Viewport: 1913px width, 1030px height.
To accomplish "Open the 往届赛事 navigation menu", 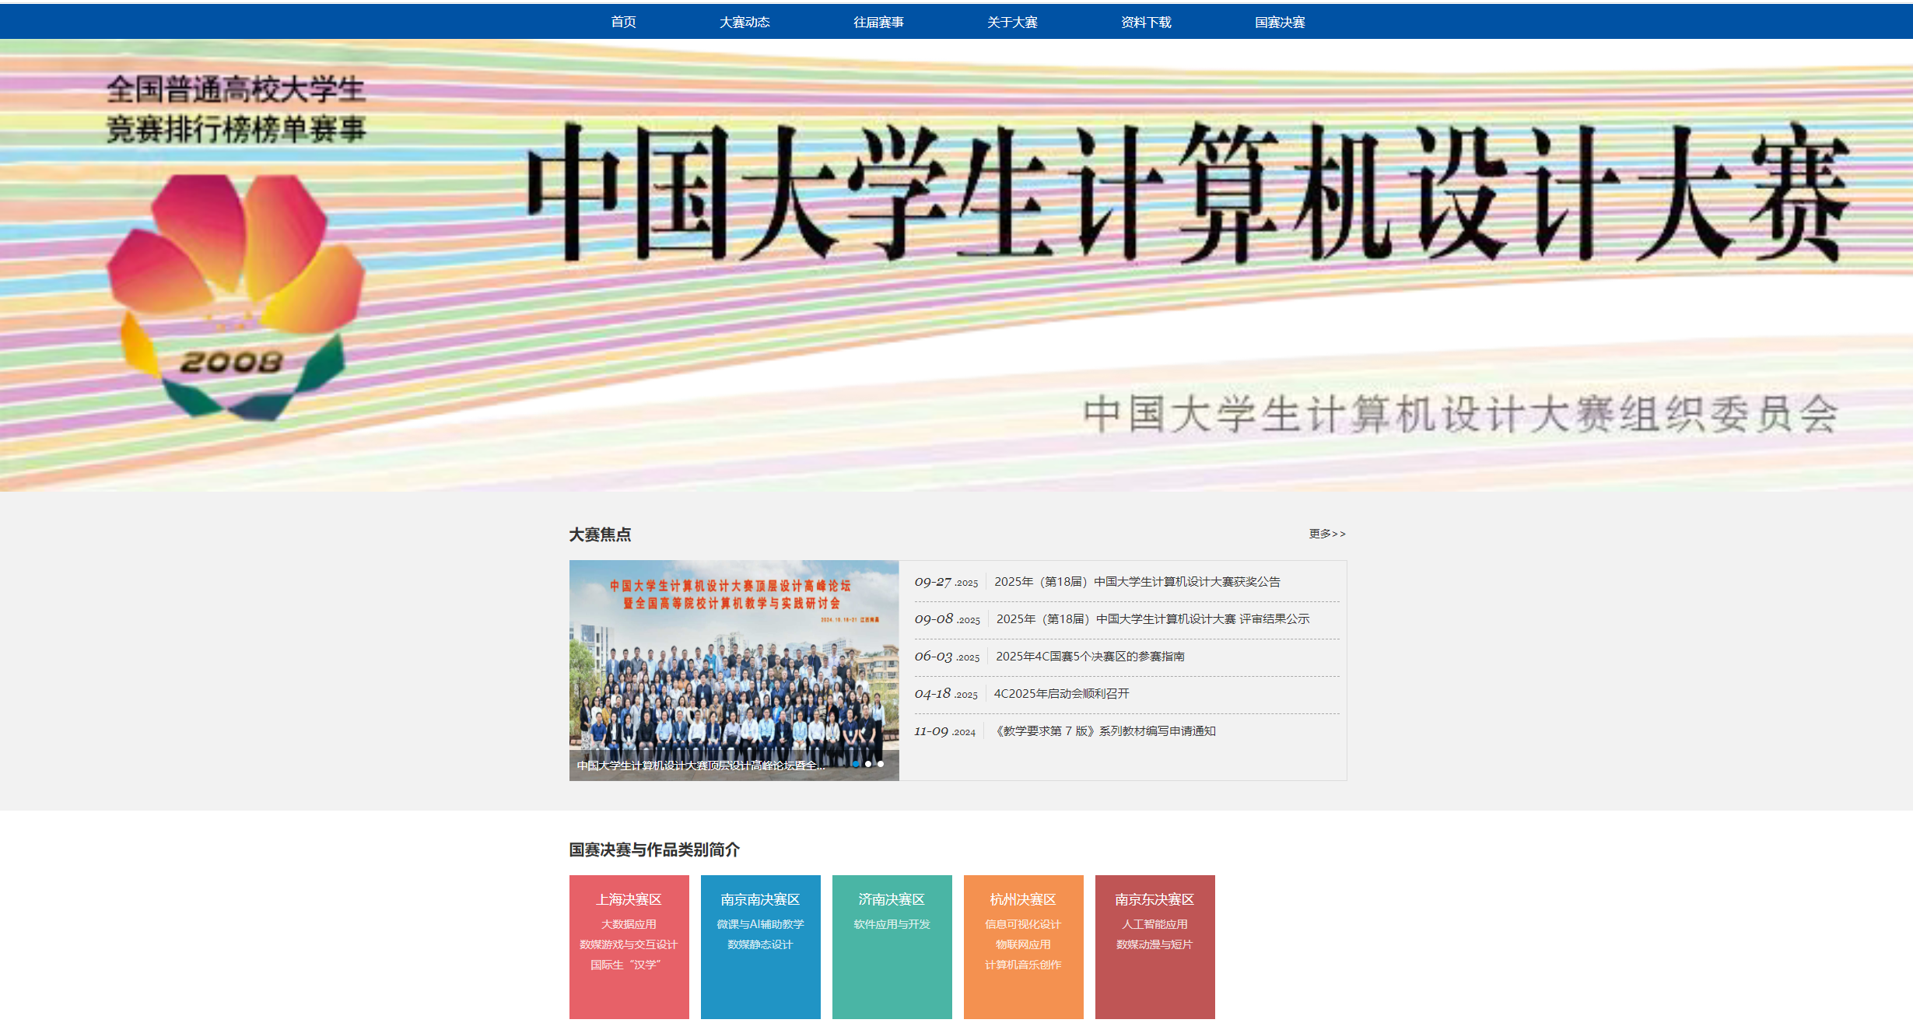I will [878, 22].
